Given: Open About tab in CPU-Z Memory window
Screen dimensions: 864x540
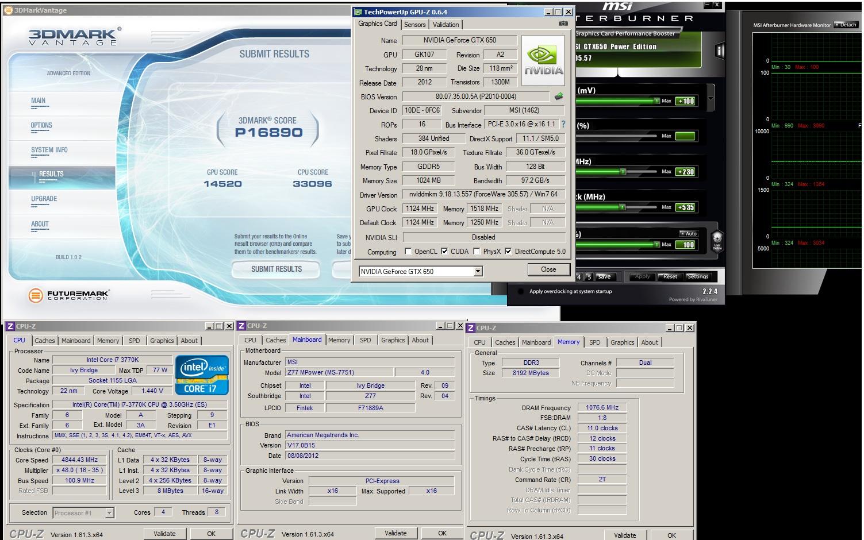Looking at the screenshot, I should point(650,342).
